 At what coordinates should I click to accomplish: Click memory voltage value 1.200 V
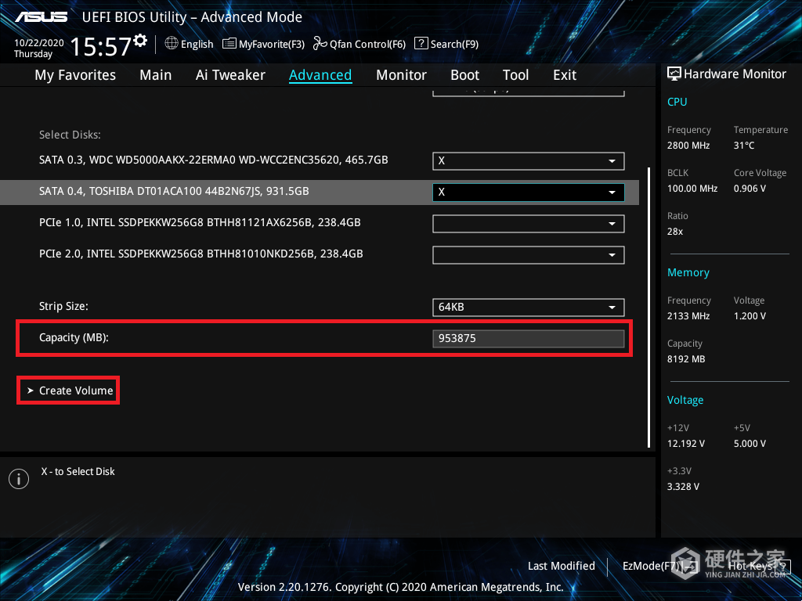[750, 316]
